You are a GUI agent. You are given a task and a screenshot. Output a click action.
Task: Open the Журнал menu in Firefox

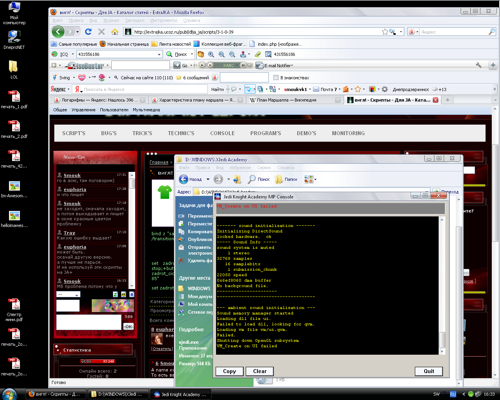point(111,20)
